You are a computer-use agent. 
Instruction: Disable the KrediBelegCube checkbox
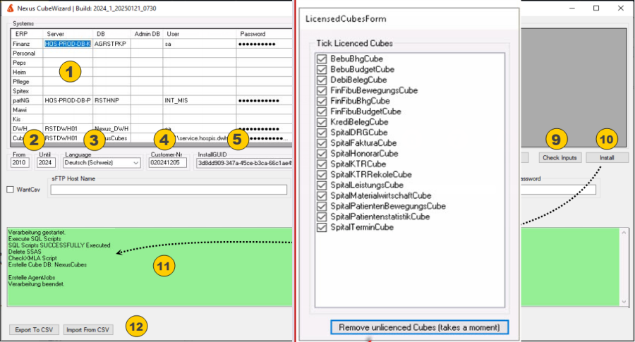coord(322,122)
